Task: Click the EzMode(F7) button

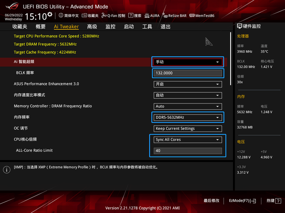Action: (242, 201)
